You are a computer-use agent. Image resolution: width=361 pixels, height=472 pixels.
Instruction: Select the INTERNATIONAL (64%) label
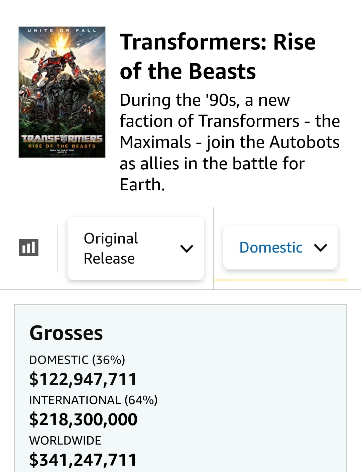[x=93, y=400]
